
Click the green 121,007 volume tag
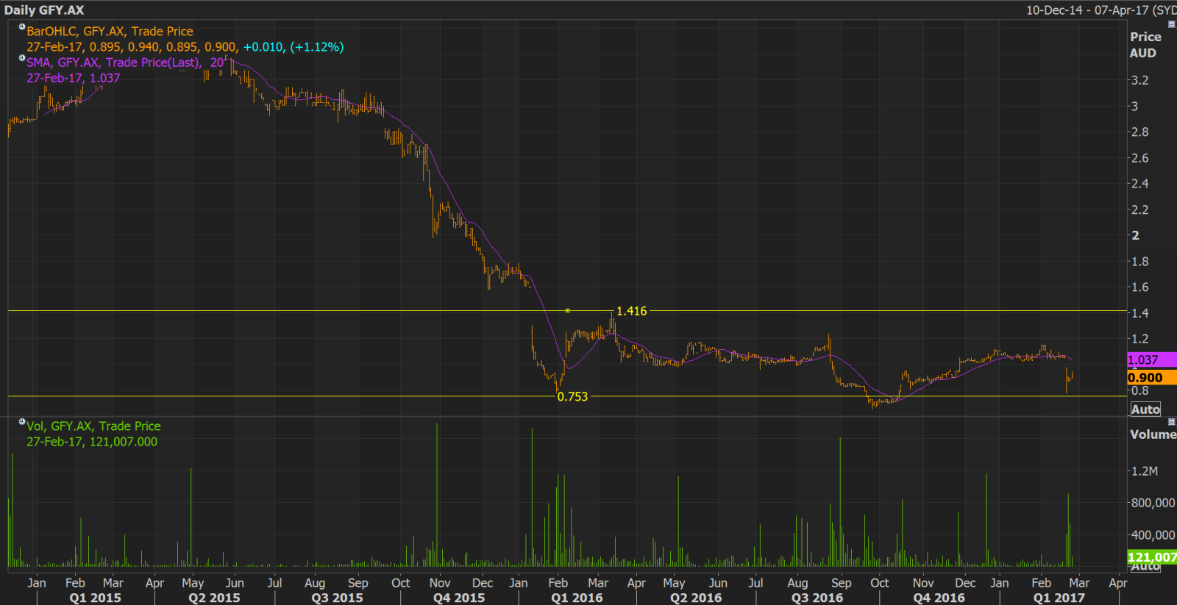(x=1152, y=557)
